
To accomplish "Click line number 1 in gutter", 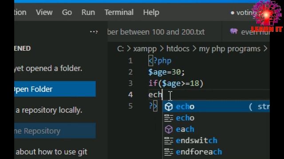I will [x=130, y=61].
